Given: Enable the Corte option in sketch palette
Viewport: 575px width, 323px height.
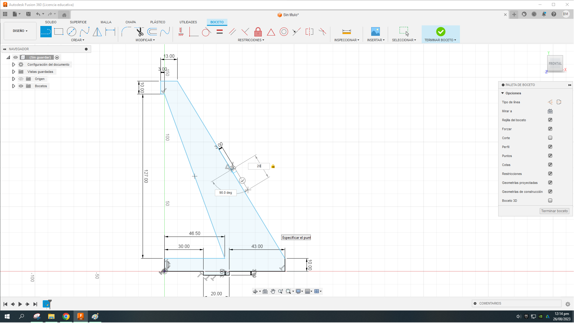Looking at the screenshot, I should coord(550,138).
